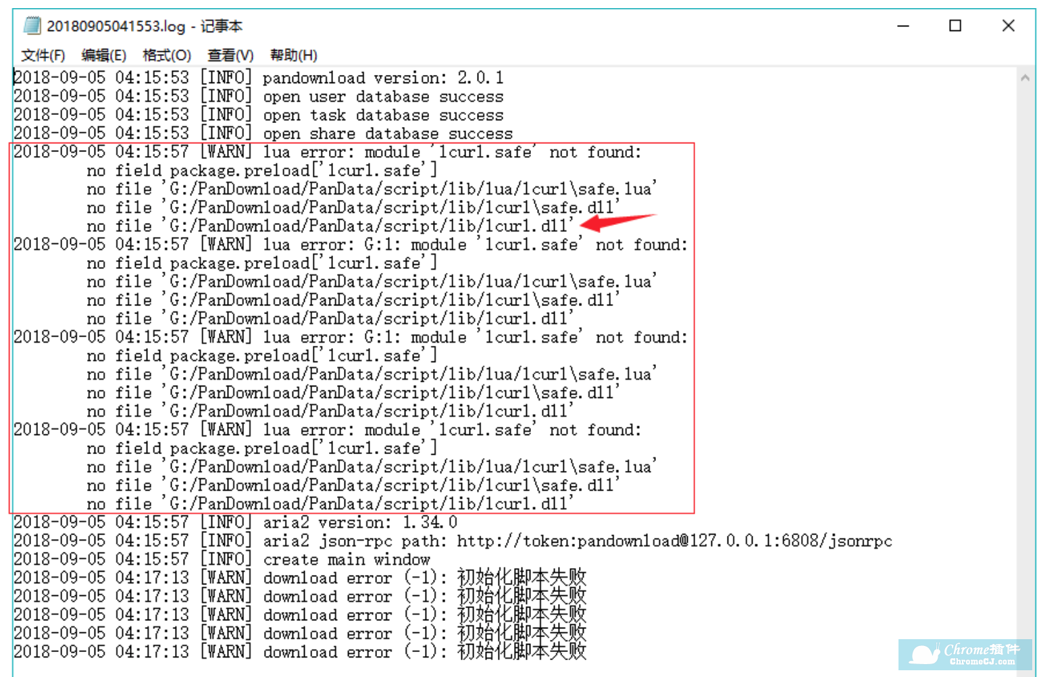Click the line 'open task database success'
This screenshot has height=677, width=1039.
coord(259,115)
